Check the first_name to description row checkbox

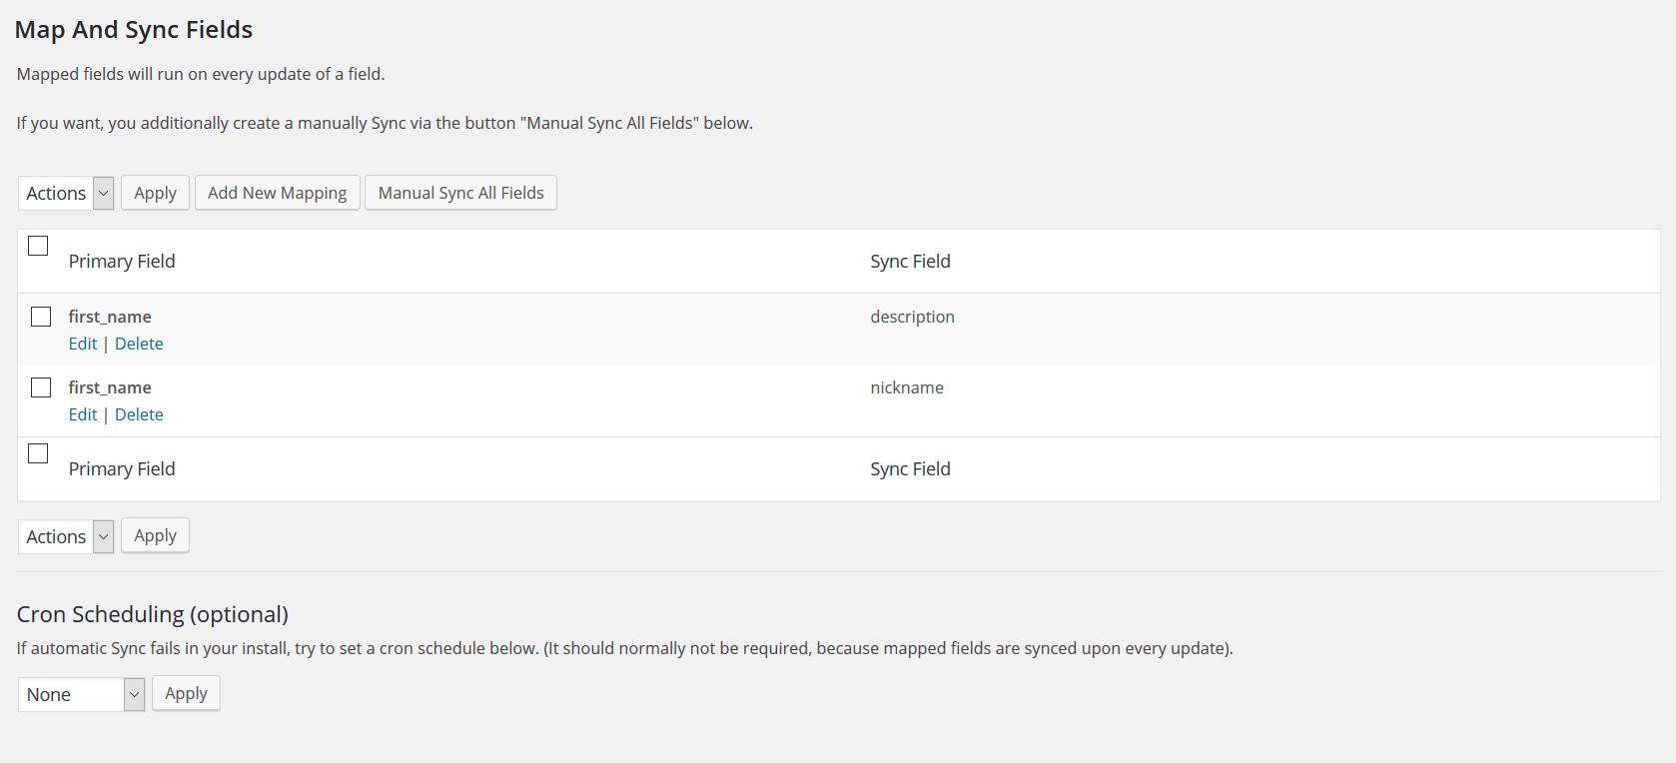pyautogui.click(x=41, y=317)
